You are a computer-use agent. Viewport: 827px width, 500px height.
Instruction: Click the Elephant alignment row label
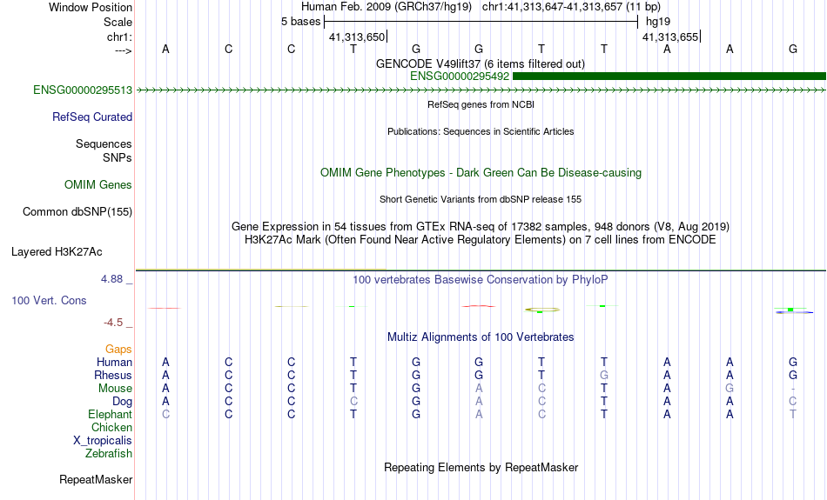pyautogui.click(x=110, y=415)
